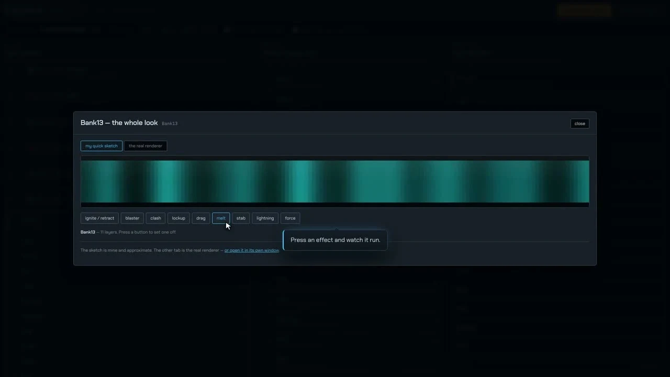Run the clash effect
This screenshot has height=377, width=670.
[x=155, y=218]
